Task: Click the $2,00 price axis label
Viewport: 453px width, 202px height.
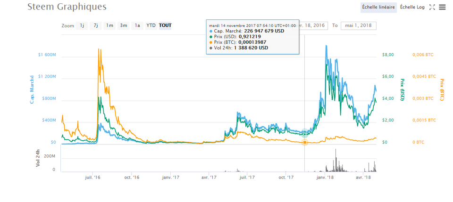Action: click(387, 120)
